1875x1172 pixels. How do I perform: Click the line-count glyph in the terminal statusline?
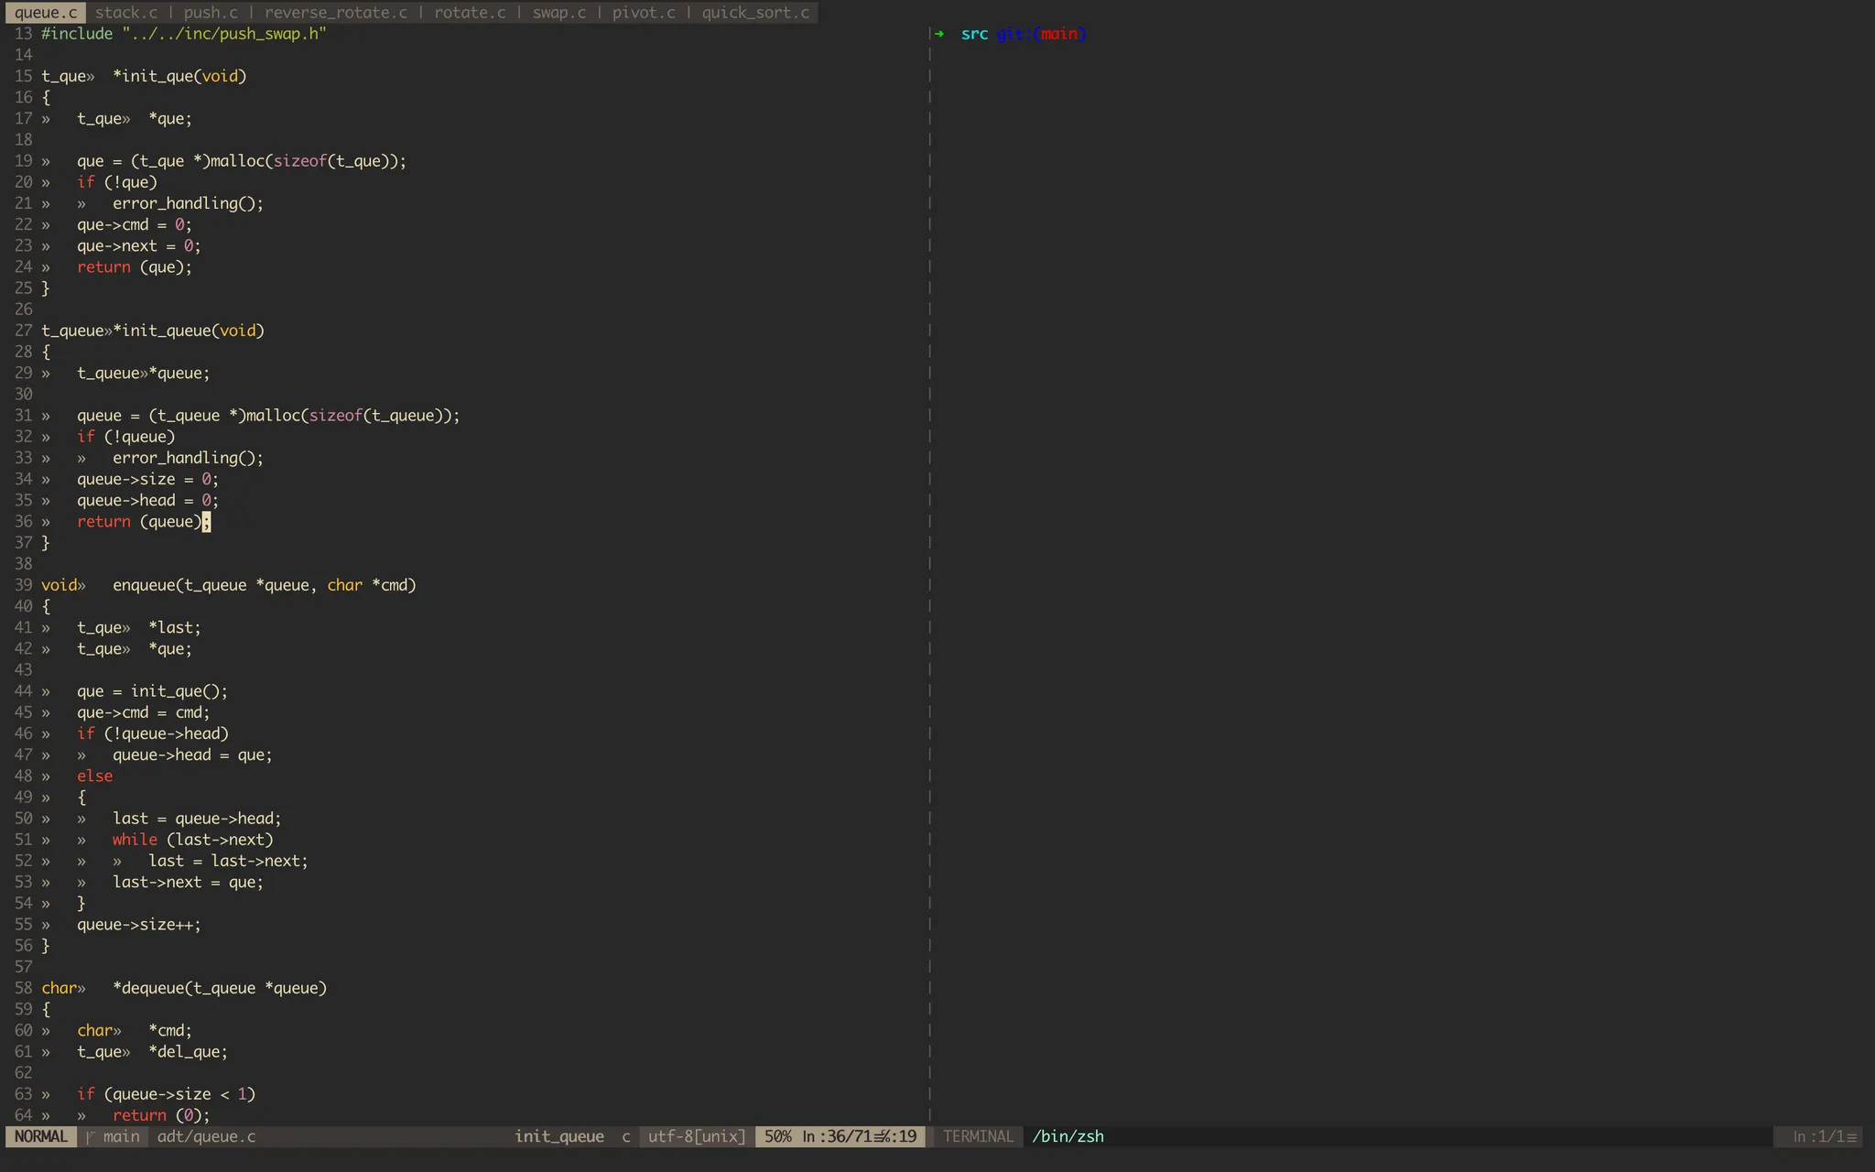[1851, 1137]
